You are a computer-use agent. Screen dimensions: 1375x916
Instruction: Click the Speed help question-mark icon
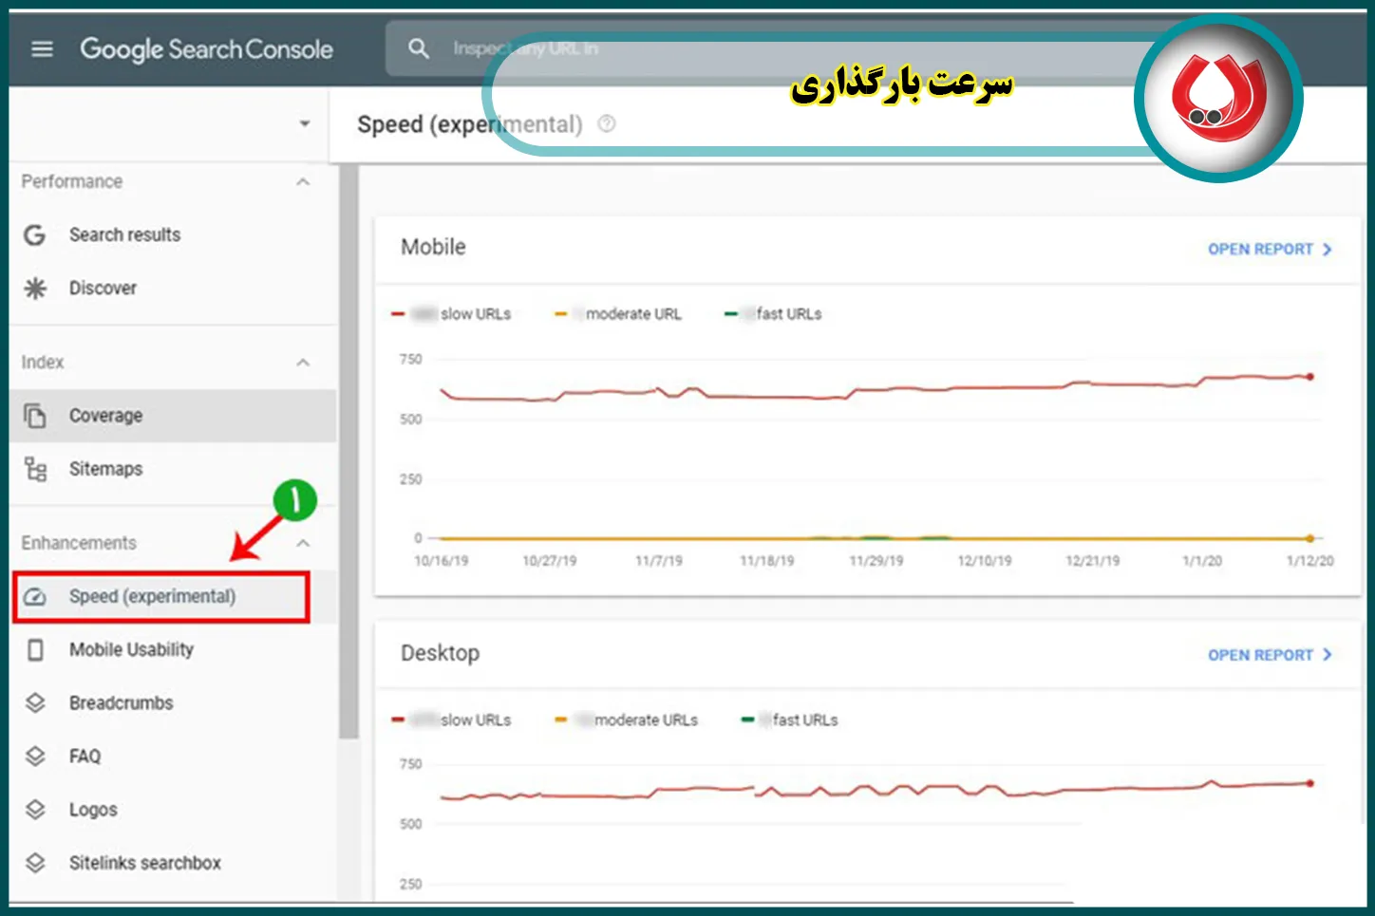[x=607, y=123]
